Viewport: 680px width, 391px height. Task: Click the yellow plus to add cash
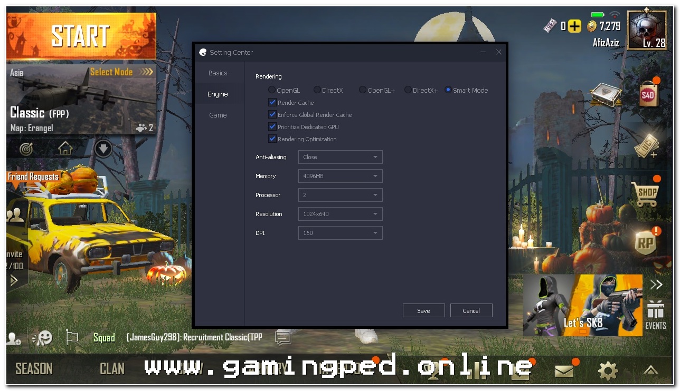pyautogui.click(x=575, y=26)
